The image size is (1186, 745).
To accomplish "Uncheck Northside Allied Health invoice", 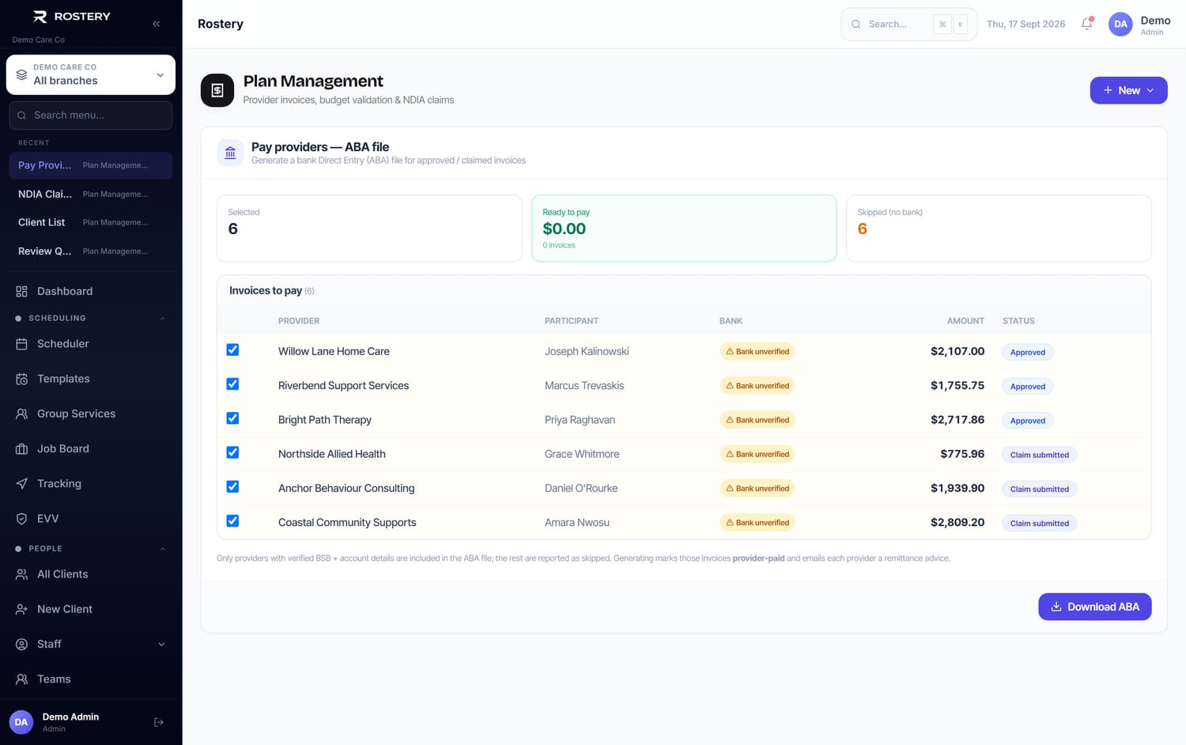I will coord(232,452).
